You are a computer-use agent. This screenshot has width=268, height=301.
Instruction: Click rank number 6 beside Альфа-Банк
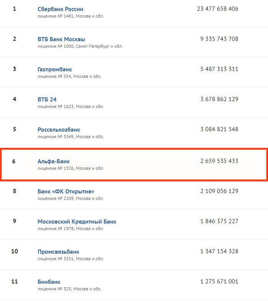click(x=14, y=161)
